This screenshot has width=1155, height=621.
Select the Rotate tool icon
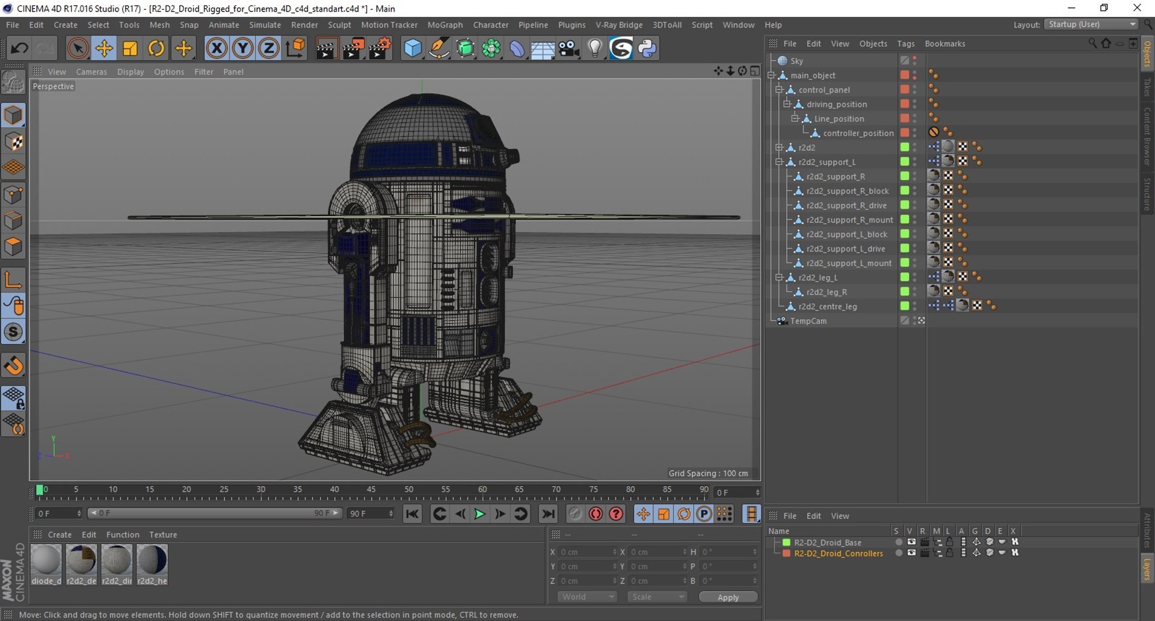156,48
